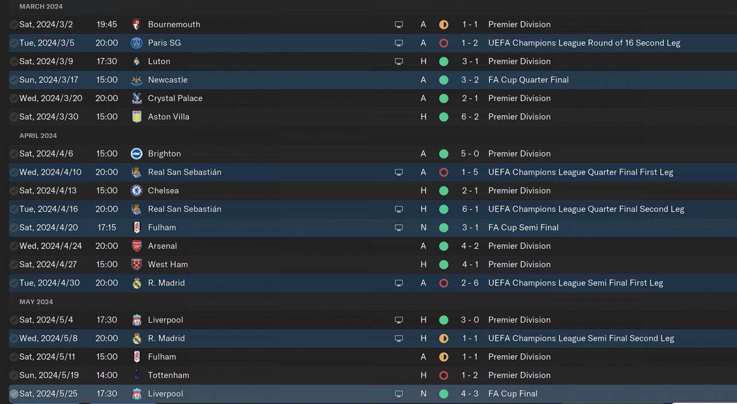Open UEFA Champions League Semi Final Second Leg
Viewport: 737px width, 404px height.
point(581,338)
